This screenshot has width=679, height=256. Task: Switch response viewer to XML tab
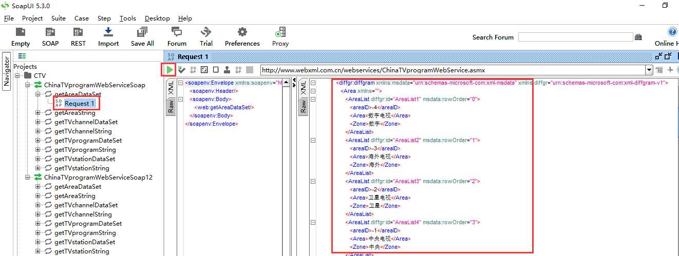click(303, 89)
